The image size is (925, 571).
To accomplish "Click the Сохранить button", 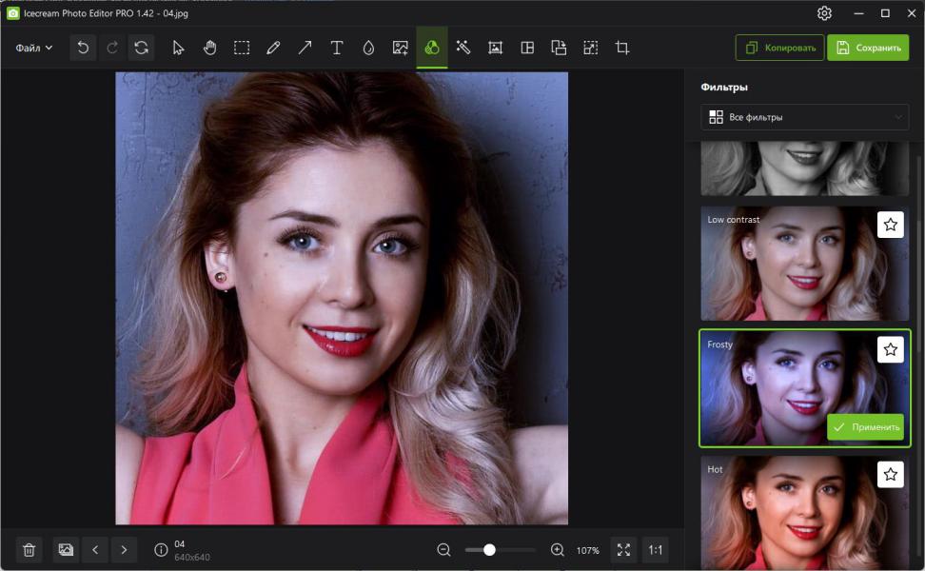I will click(868, 48).
